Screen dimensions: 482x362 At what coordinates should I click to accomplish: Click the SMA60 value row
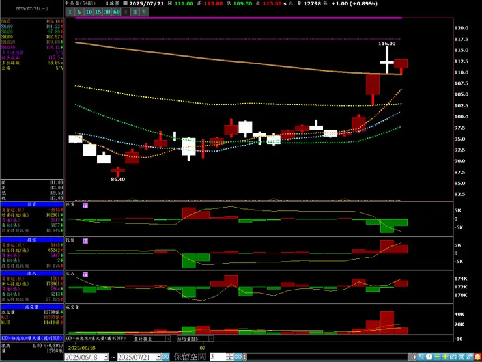pyautogui.click(x=32, y=37)
